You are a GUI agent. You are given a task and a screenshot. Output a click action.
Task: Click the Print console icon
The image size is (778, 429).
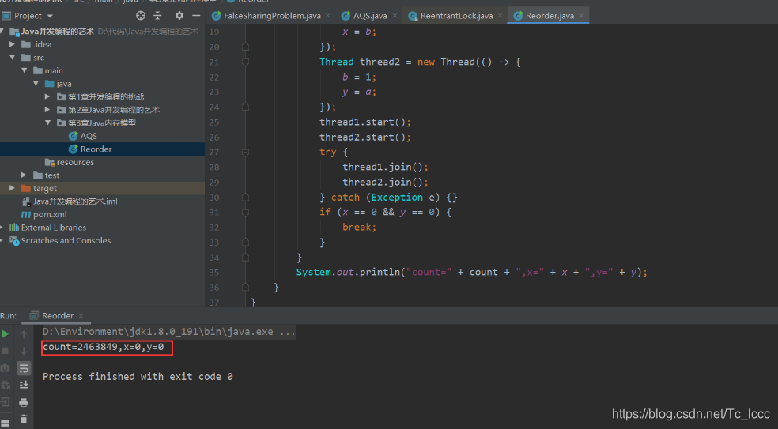point(24,402)
